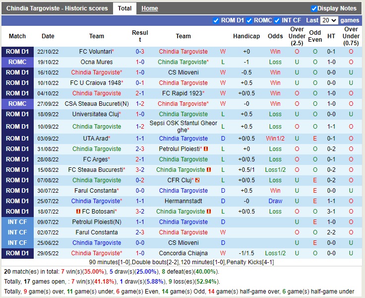Select the Total tab
365x298 pixels.
[x=124, y=8]
